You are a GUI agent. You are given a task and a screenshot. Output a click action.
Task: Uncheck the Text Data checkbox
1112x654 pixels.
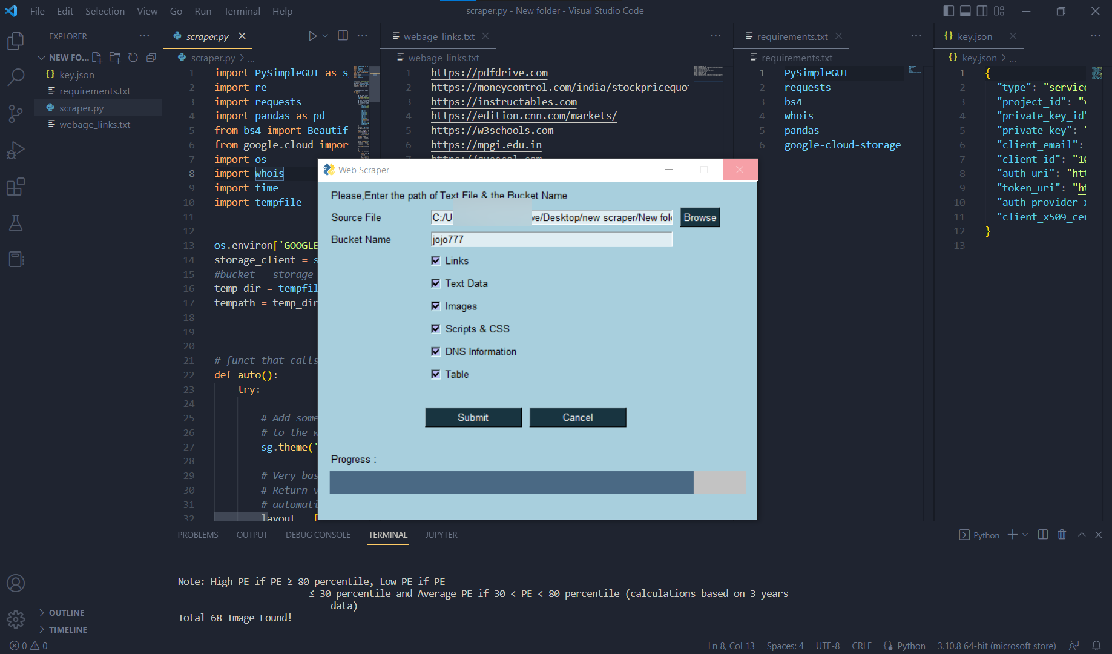(x=435, y=283)
